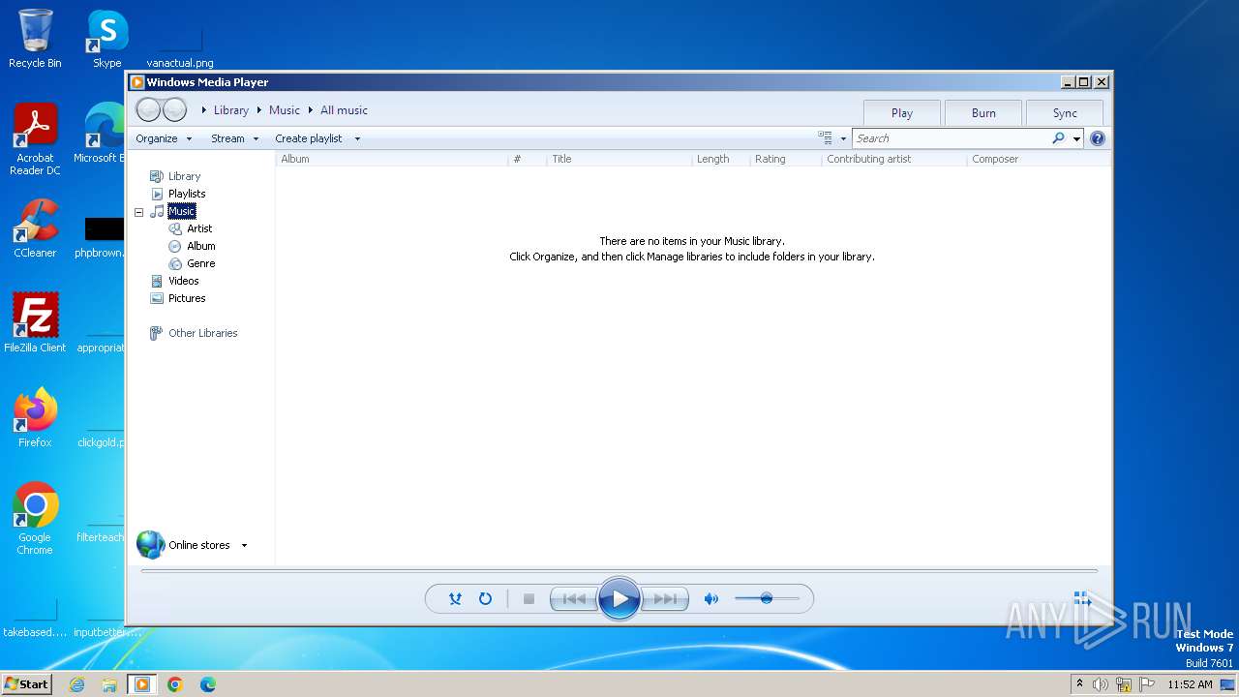The width and height of the screenshot is (1239, 697).
Task: Open the Play tab
Action: [x=902, y=112]
